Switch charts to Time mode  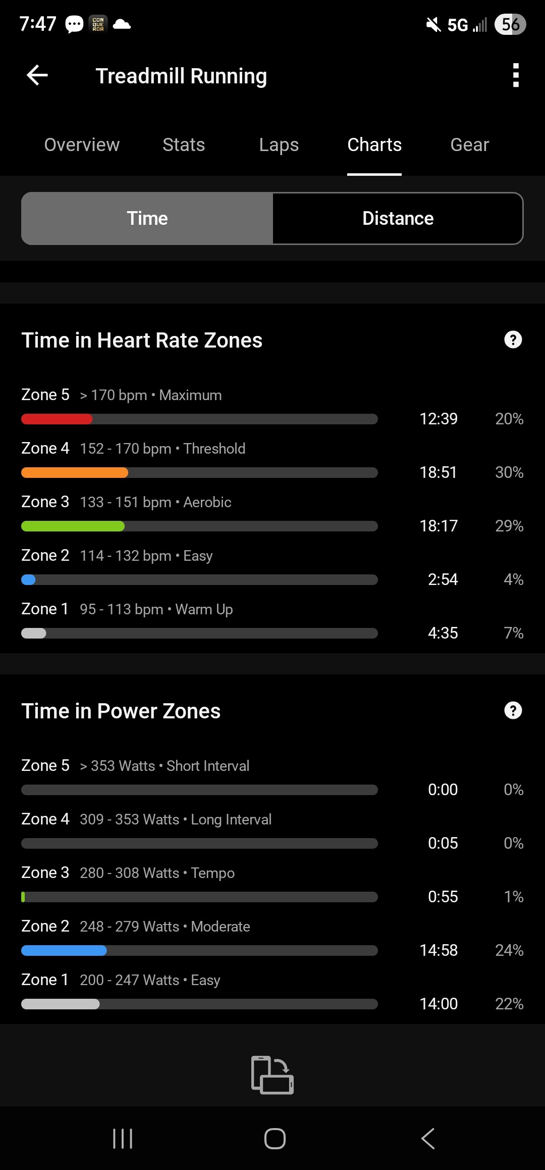coord(147,219)
